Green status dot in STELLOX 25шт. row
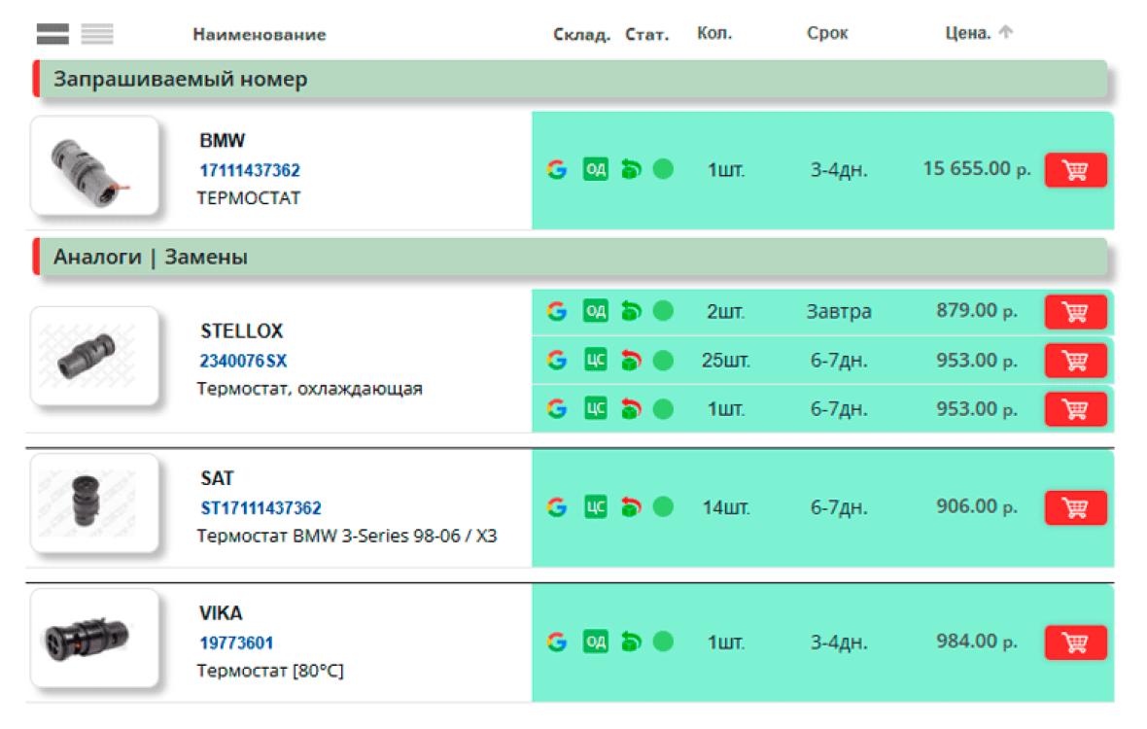This screenshot has height=729, width=1147. tap(663, 360)
